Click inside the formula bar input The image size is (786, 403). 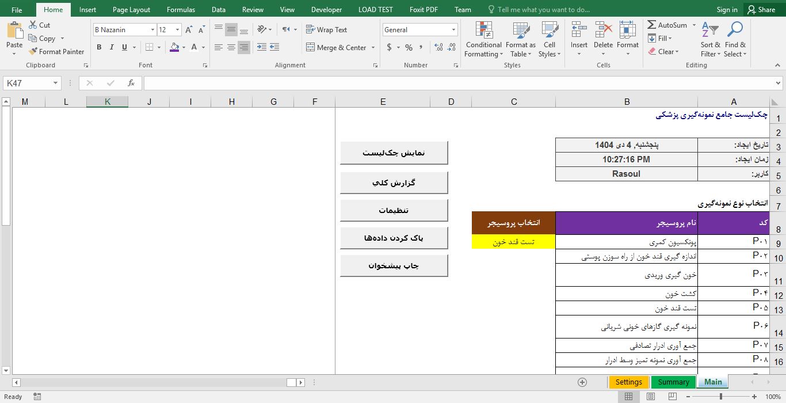coord(460,83)
